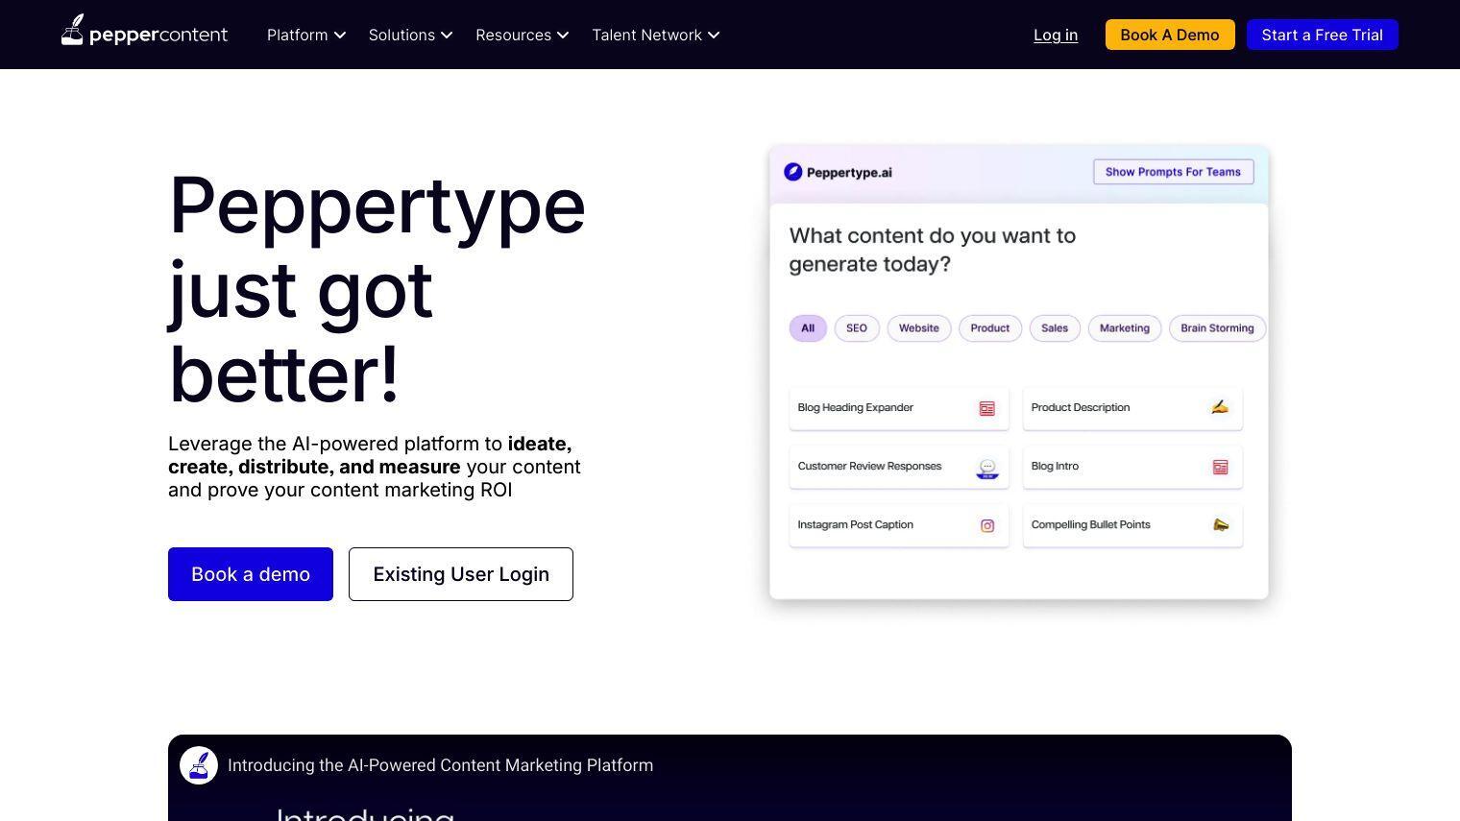Open the Platform menu

(x=305, y=35)
